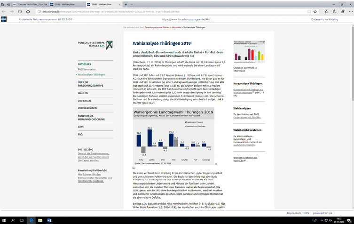Show hidden system tray icons

click(x=322, y=220)
